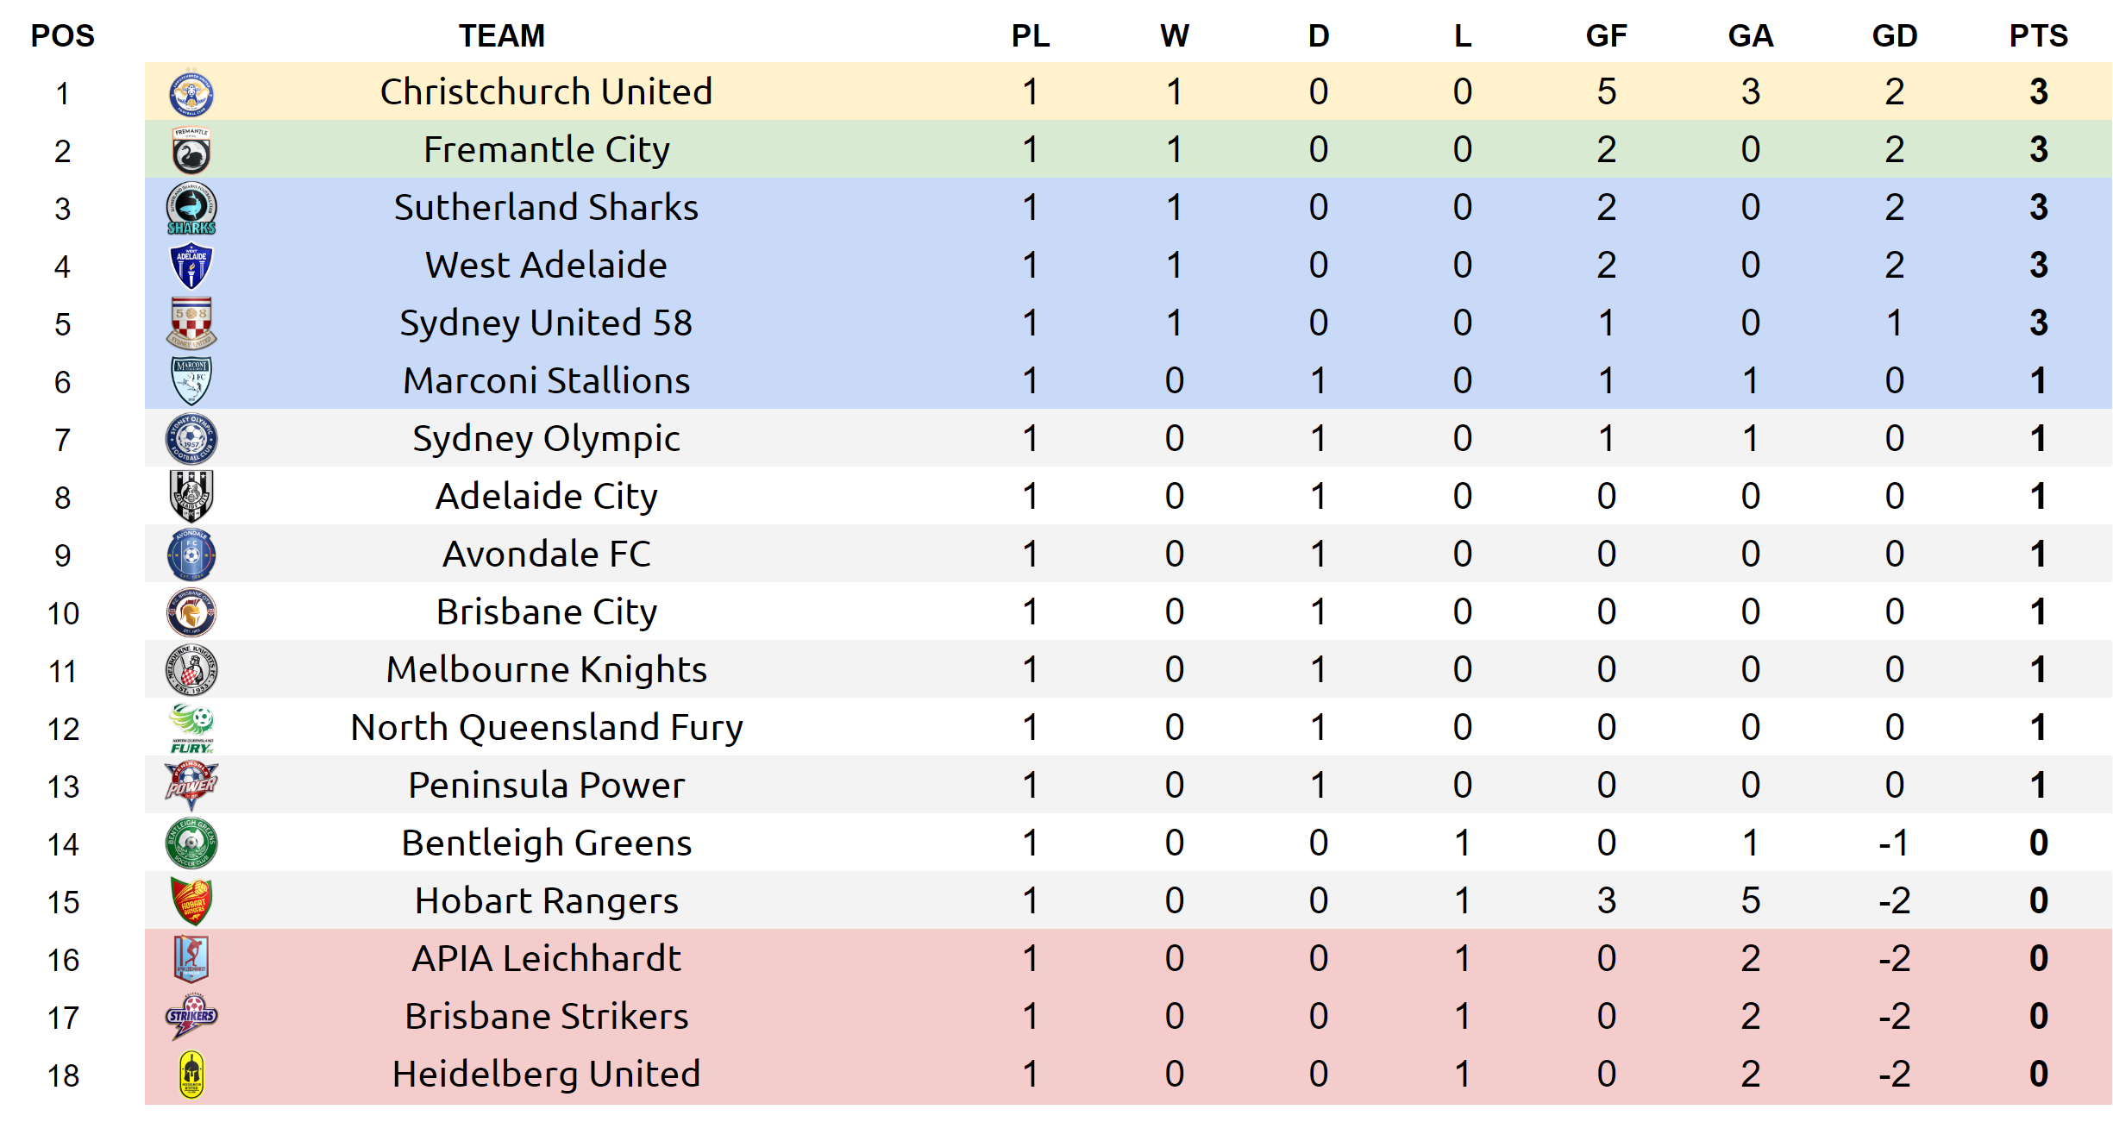Open the Sydney United 58 crest
Viewport: 2113px width, 1122px height.
pos(191,323)
